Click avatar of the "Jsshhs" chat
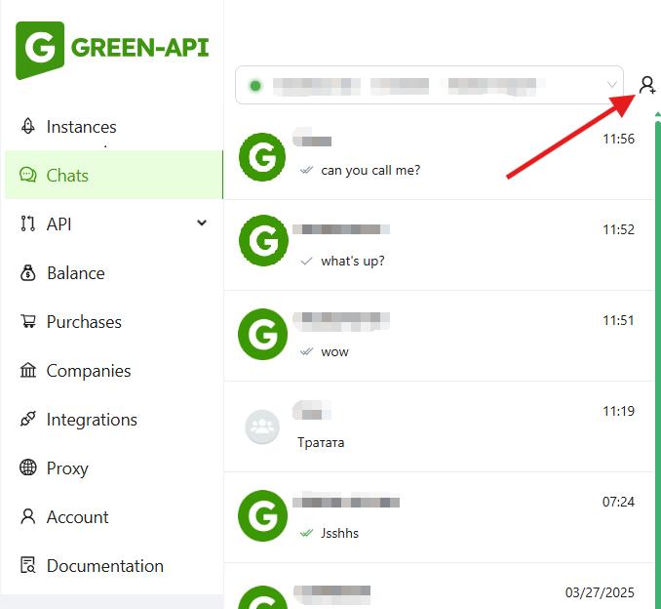 point(262,517)
